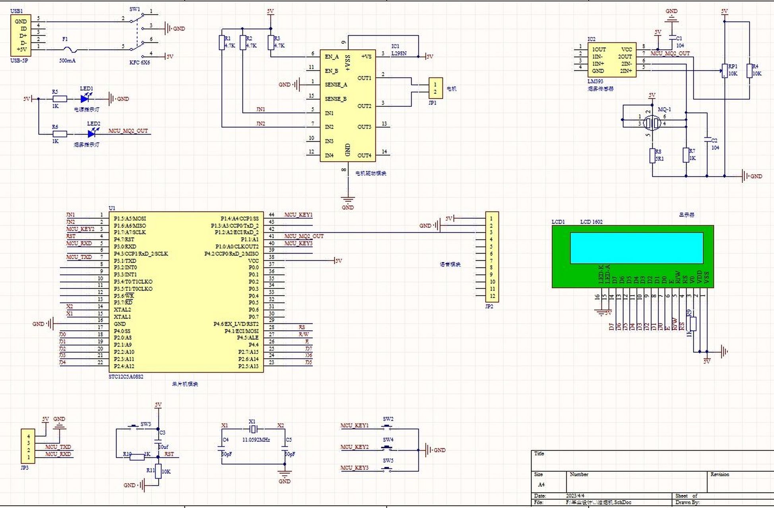
Task: Click resistor R10 1K symbol
Action: 137,457
